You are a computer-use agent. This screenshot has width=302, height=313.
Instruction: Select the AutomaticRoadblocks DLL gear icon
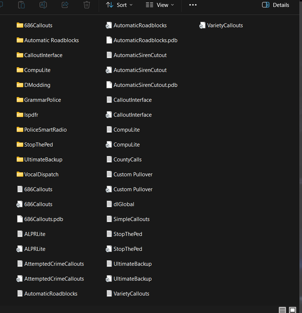click(x=109, y=25)
